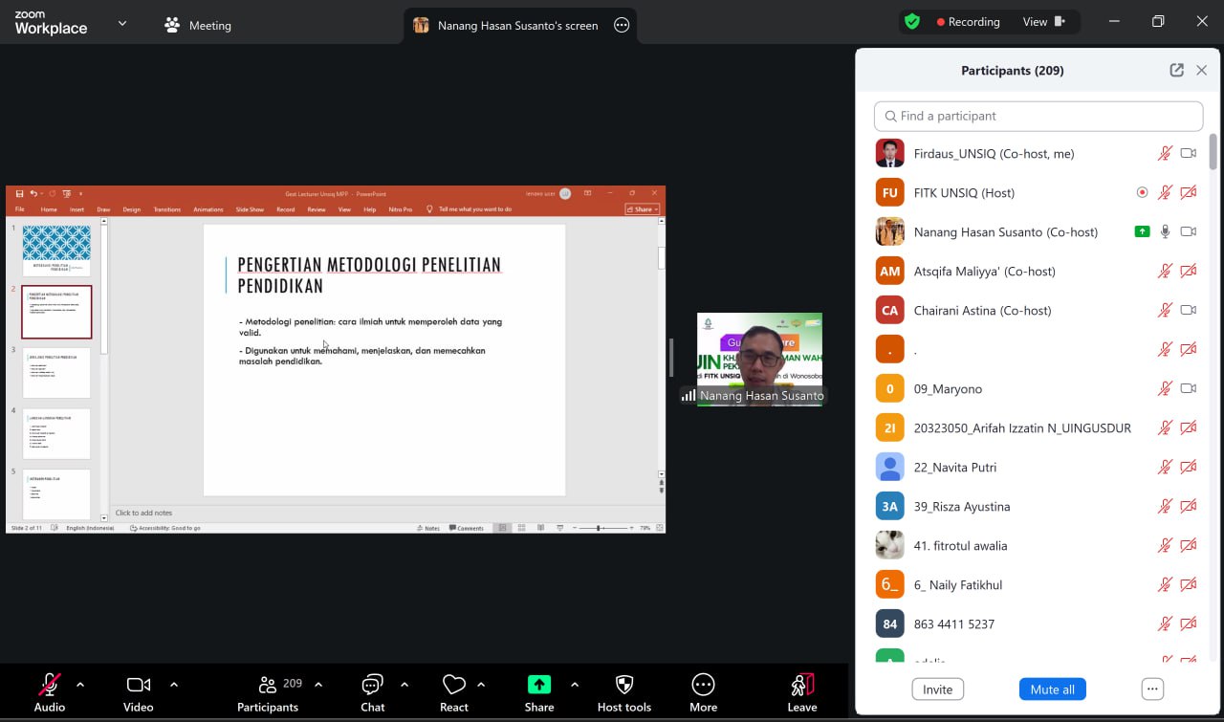Expand the Audio options caret
Screen dimensions: 1224x722
click(x=80, y=685)
